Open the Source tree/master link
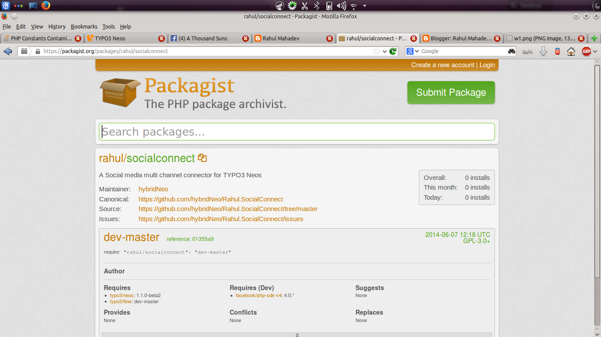 [x=228, y=209]
